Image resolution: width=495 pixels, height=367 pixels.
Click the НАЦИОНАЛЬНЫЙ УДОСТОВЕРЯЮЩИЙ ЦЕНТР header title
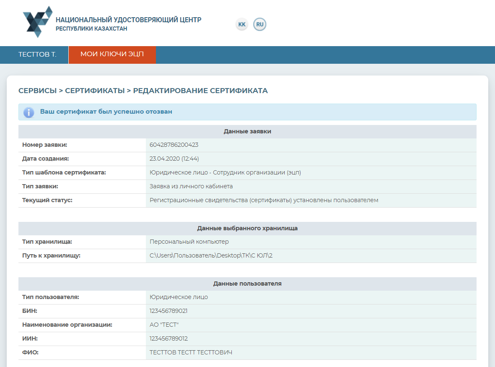pos(128,20)
